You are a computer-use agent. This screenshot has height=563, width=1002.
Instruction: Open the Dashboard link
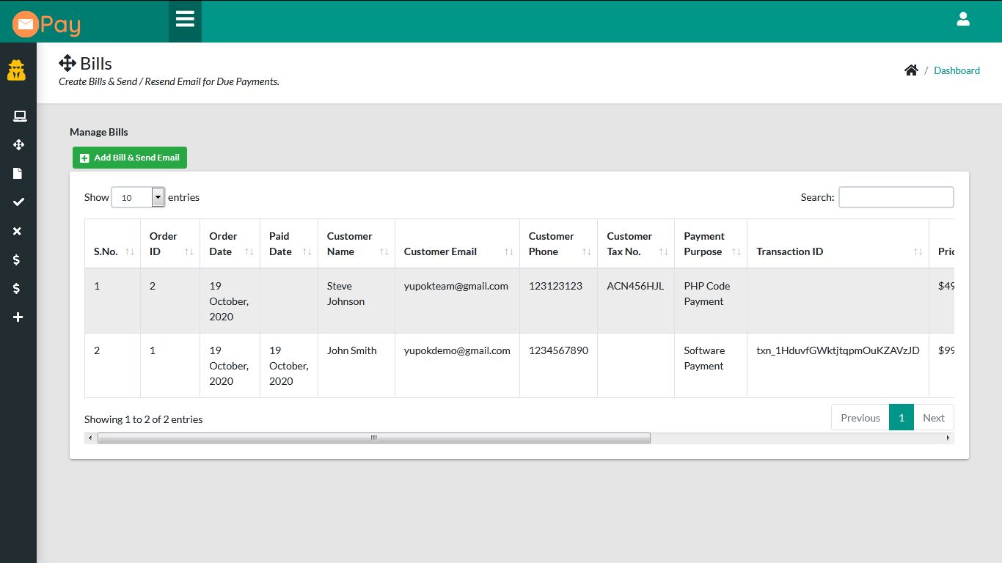pos(957,70)
